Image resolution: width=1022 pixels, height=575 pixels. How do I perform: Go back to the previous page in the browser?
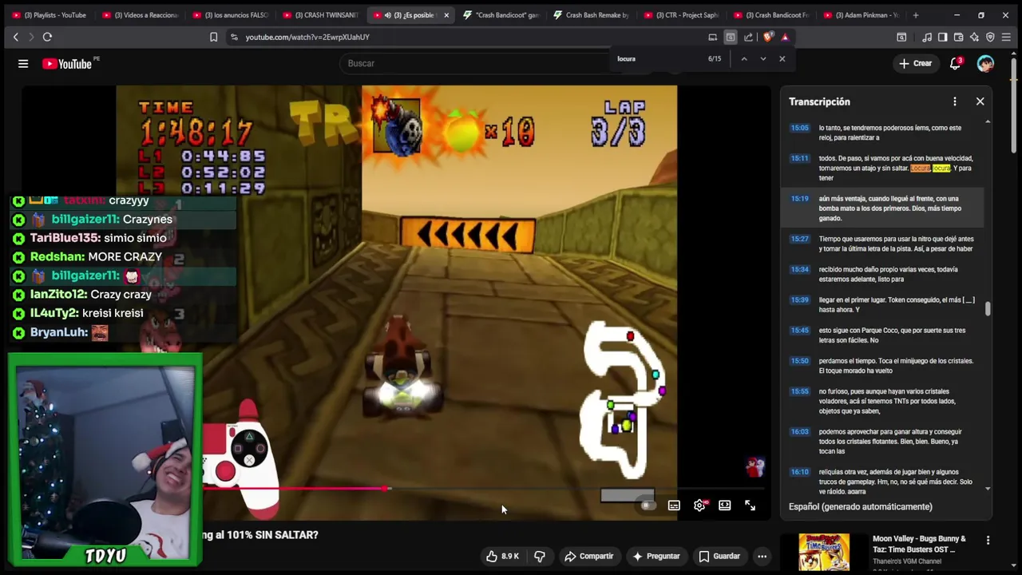[15, 37]
